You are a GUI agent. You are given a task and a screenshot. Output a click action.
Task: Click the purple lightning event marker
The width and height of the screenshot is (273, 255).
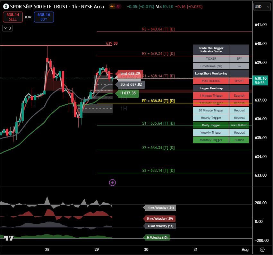click(x=112, y=182)
